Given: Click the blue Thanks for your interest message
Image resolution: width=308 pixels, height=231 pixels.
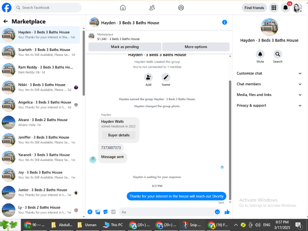Looking at the screenshot, I should pos(176,196).
